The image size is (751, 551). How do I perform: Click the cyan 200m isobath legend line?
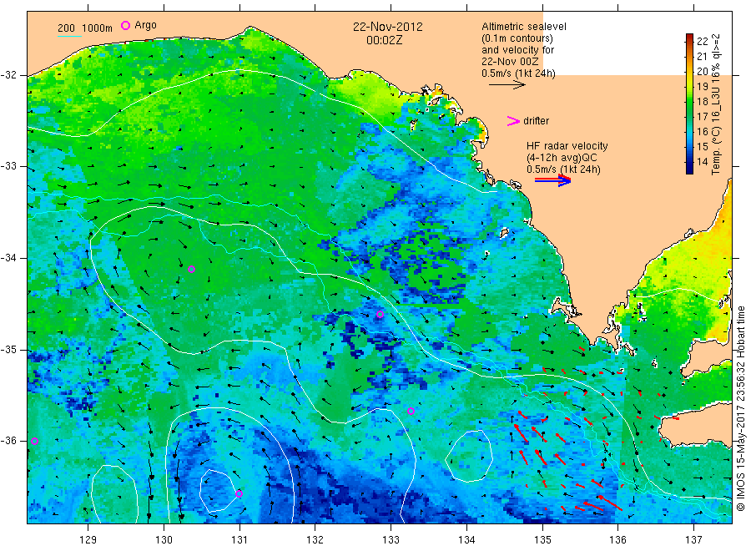[69, 36]
